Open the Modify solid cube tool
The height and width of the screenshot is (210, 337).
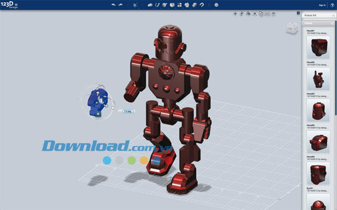(x=172, y=5)
